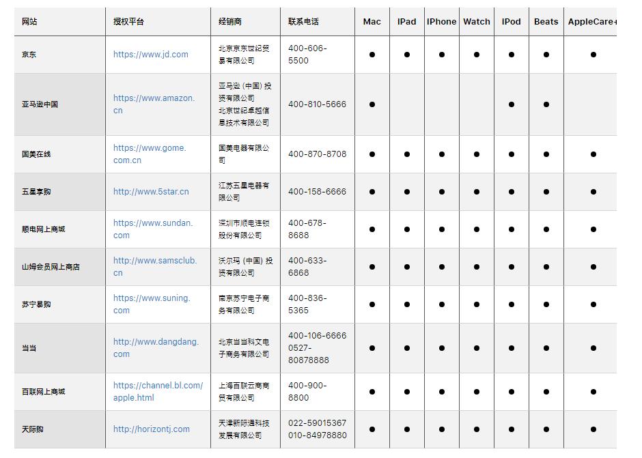
Task: Click the 400-606-5500 phone number for 京东
Action: [x=307, y=54]
